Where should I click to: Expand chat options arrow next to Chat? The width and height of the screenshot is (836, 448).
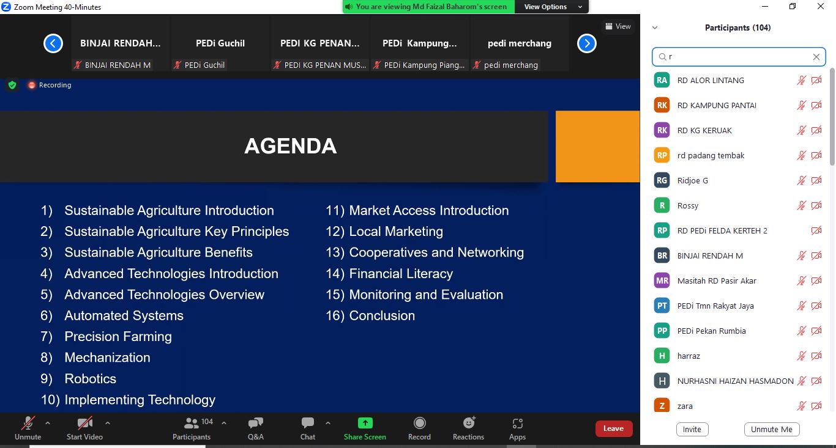tap(327, 423)
